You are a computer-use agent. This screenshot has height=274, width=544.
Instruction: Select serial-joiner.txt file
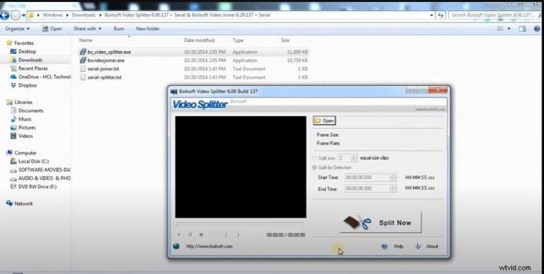(x=103, y=69)
